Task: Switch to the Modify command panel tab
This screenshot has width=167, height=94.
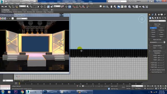Action: tap(153, 15)
